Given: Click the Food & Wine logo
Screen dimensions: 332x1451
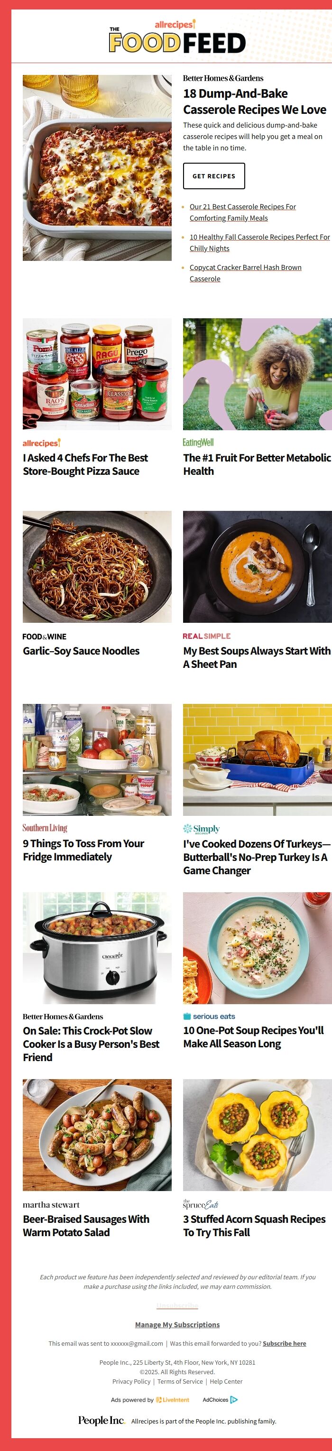Looking at the screenshot, I should click(x=45, y=637).
